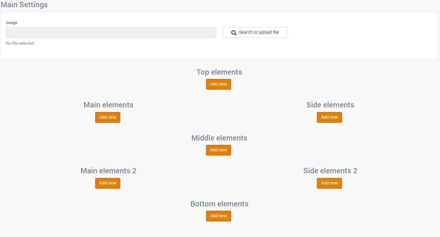Image resolution: width=440 pixels, height=237 pixels.
Task: Add a new entry to Middle elements
Action: click(x=218, y=150)
